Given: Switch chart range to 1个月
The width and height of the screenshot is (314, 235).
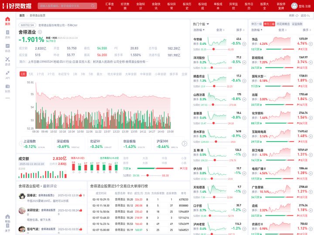Looking at the screenshot, I should pyautogui.click(x=40, y=74).
